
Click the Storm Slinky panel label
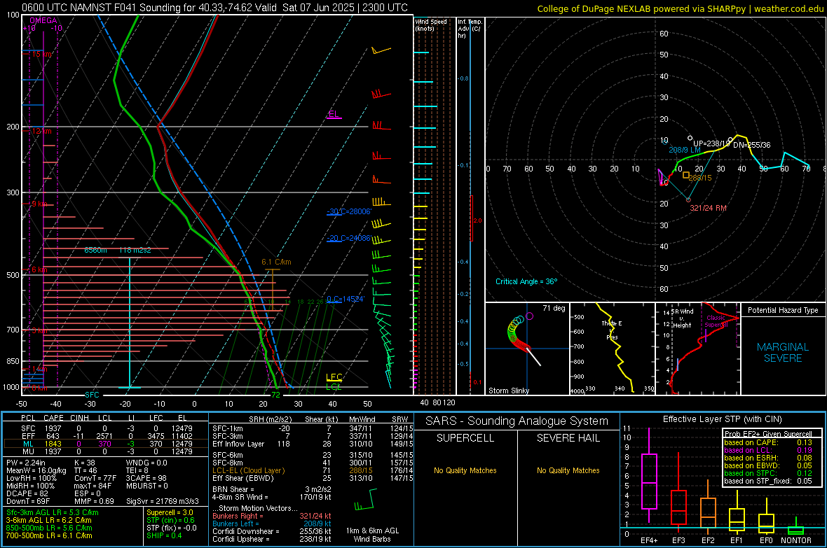tap(508, 391)
